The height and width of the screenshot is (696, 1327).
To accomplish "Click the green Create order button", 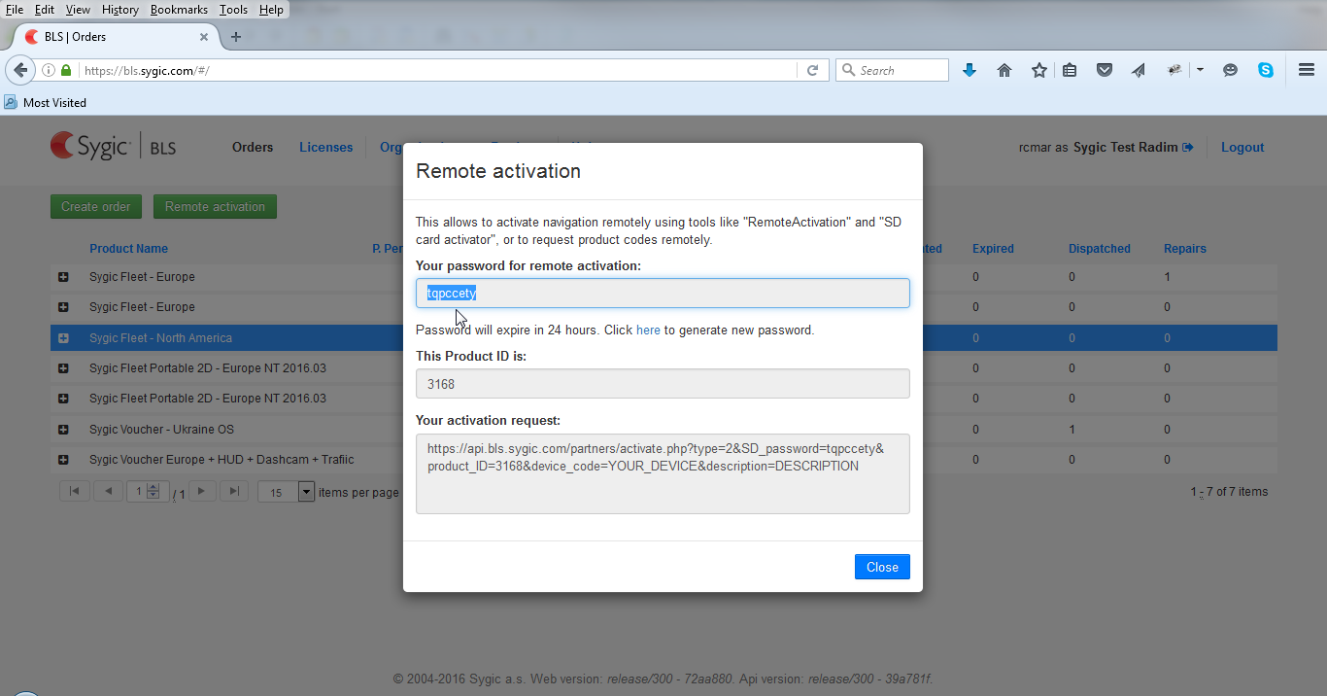I will click(96, 206).
